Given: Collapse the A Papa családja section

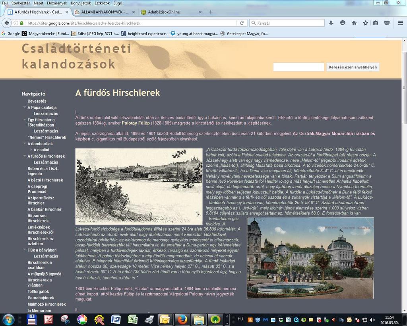Looking at the screenshot, I should (24, 107).
